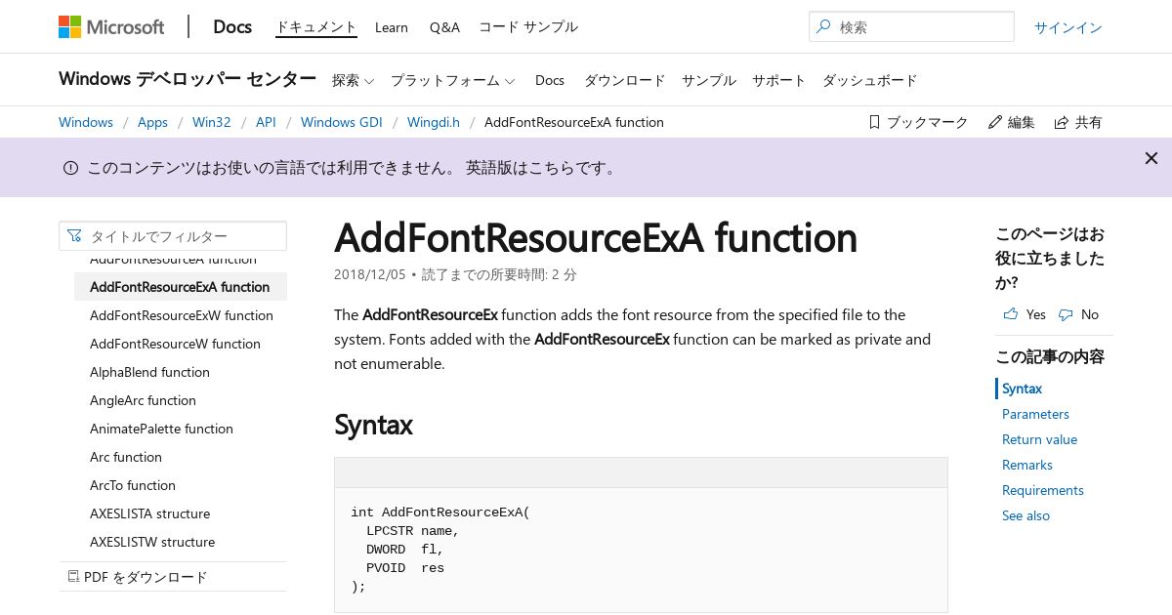1172x615 pixels.
Task: Jump to See also section
Action: (x=1025, y=515)
